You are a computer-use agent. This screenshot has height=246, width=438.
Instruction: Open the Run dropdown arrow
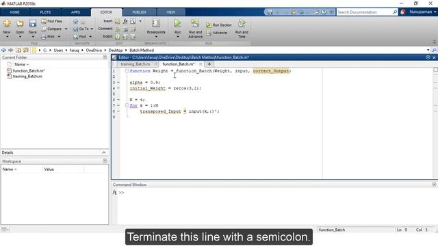pyautogui.click(x=178, y=37)
